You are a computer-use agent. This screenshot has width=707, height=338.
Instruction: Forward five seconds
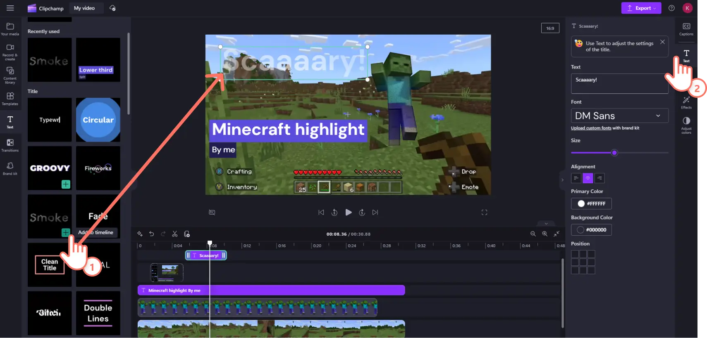(362, 212)
